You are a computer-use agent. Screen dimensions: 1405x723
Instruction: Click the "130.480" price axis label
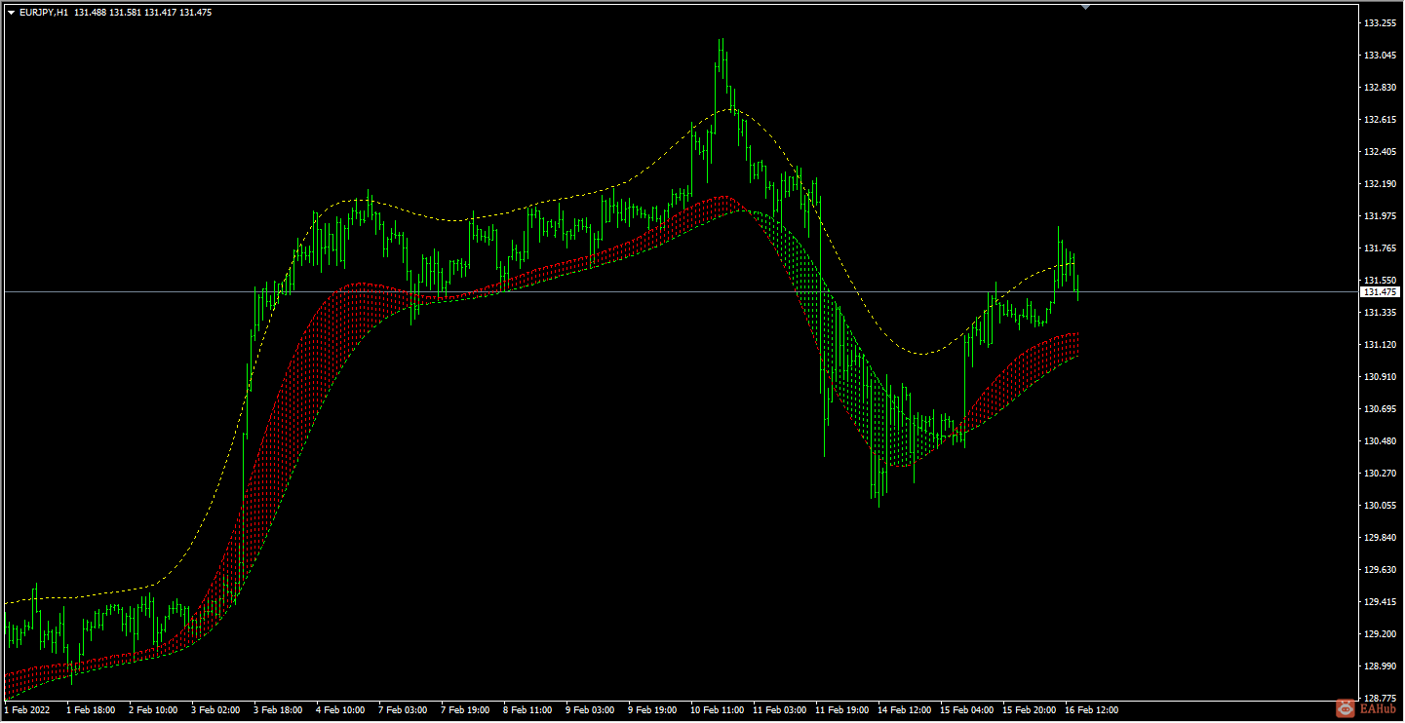pos(1381,441)
